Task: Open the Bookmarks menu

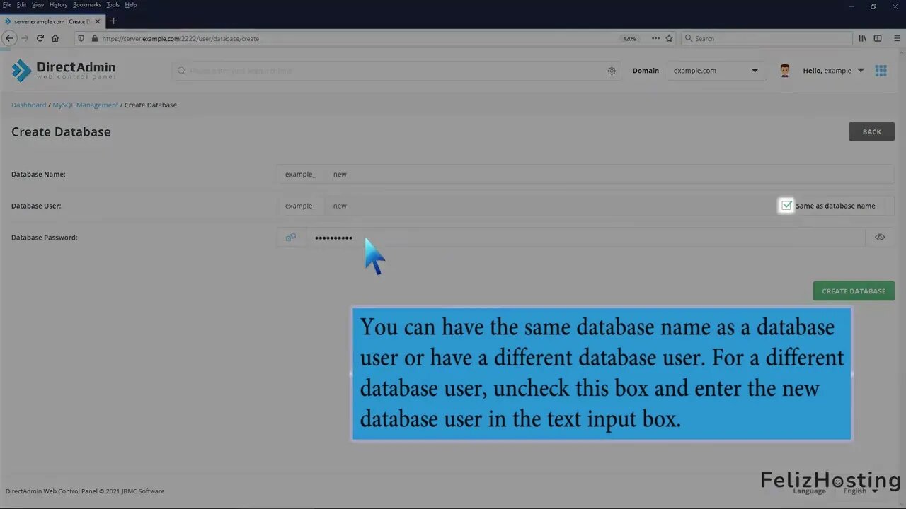Action: [87, 5]
